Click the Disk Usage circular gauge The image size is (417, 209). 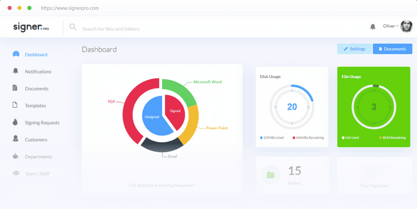[292, 107]
